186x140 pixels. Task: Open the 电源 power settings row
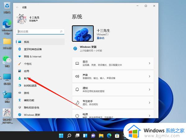[x=113, y=114]
